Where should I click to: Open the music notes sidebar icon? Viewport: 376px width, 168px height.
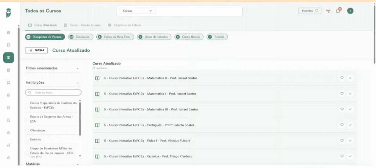tap(8, 145)
